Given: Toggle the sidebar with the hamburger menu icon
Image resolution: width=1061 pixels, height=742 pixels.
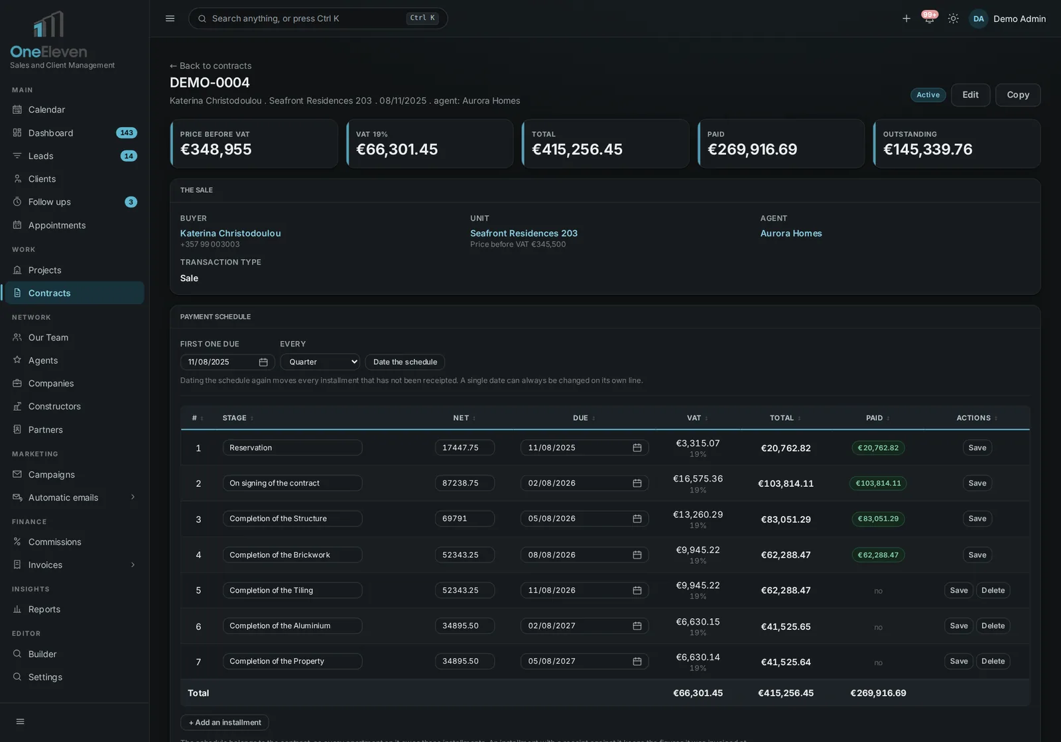Looking at the screenshot, I should point(170,19).
